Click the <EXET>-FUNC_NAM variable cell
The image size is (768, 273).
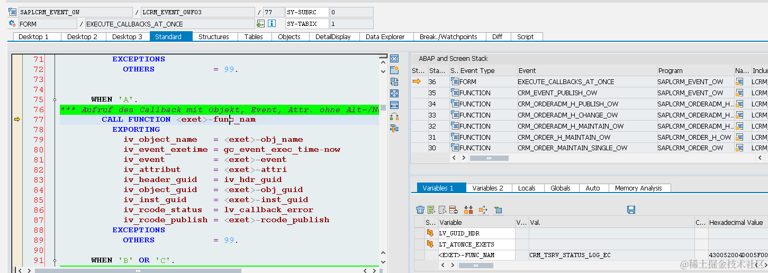(476, 255)
